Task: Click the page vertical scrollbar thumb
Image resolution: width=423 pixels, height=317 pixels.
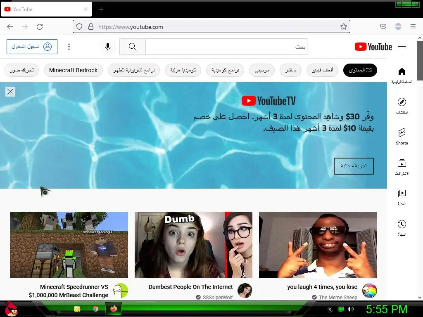Action: [x=420, y=61]
